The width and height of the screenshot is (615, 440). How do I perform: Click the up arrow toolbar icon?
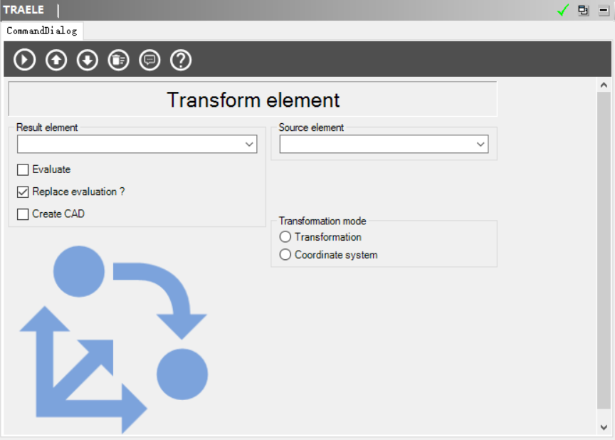(56, 60)
